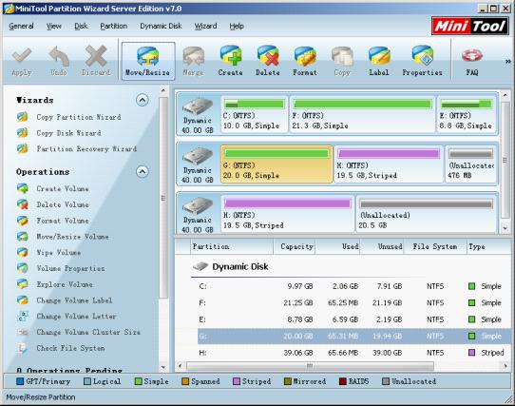Open the View menu
515x406 pixels.
point(54,26)
